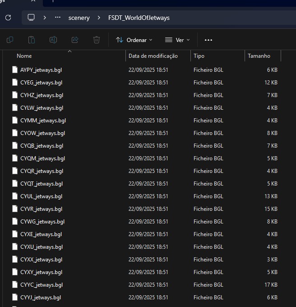Viewport: 296px width, 307px height.
Task: Click file icon of CYOW_jetways.bgl
Action: pos(15,133)
